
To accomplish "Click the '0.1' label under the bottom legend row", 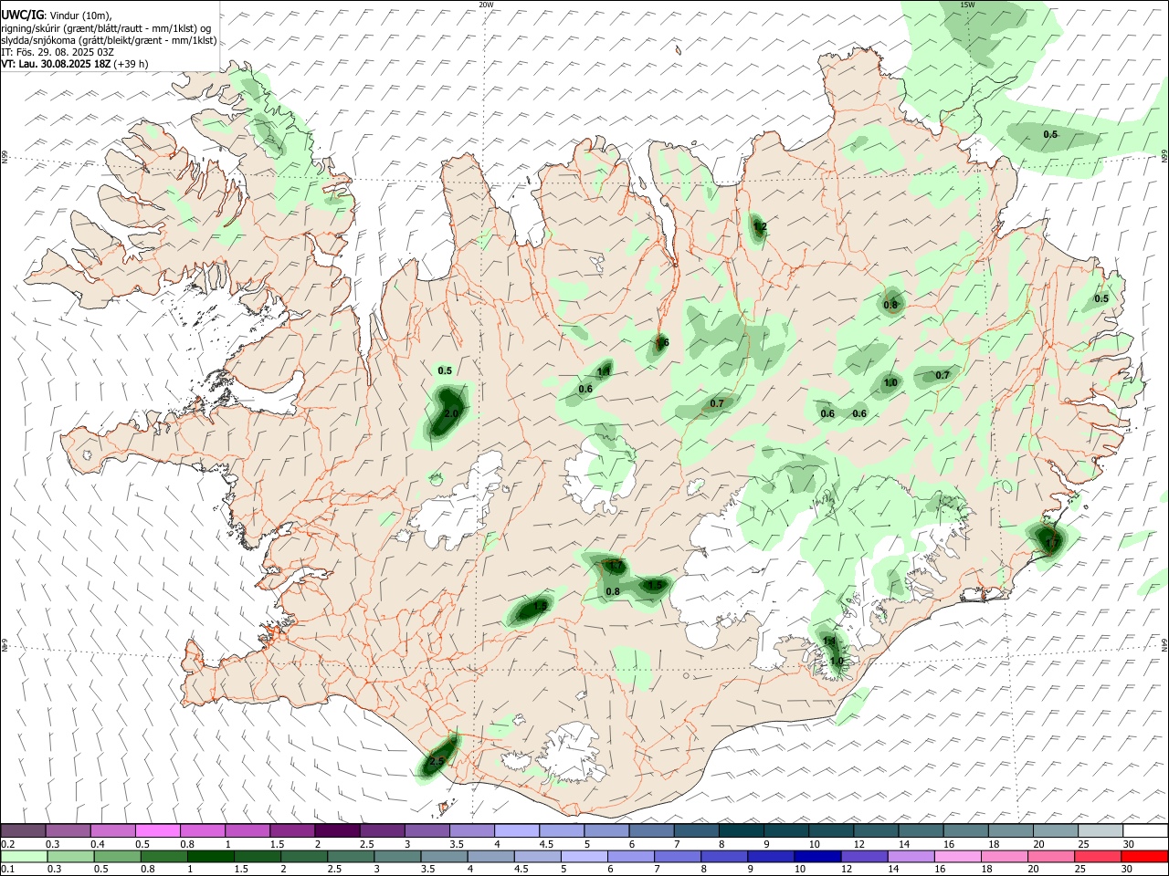I will (x=7, y=870).
